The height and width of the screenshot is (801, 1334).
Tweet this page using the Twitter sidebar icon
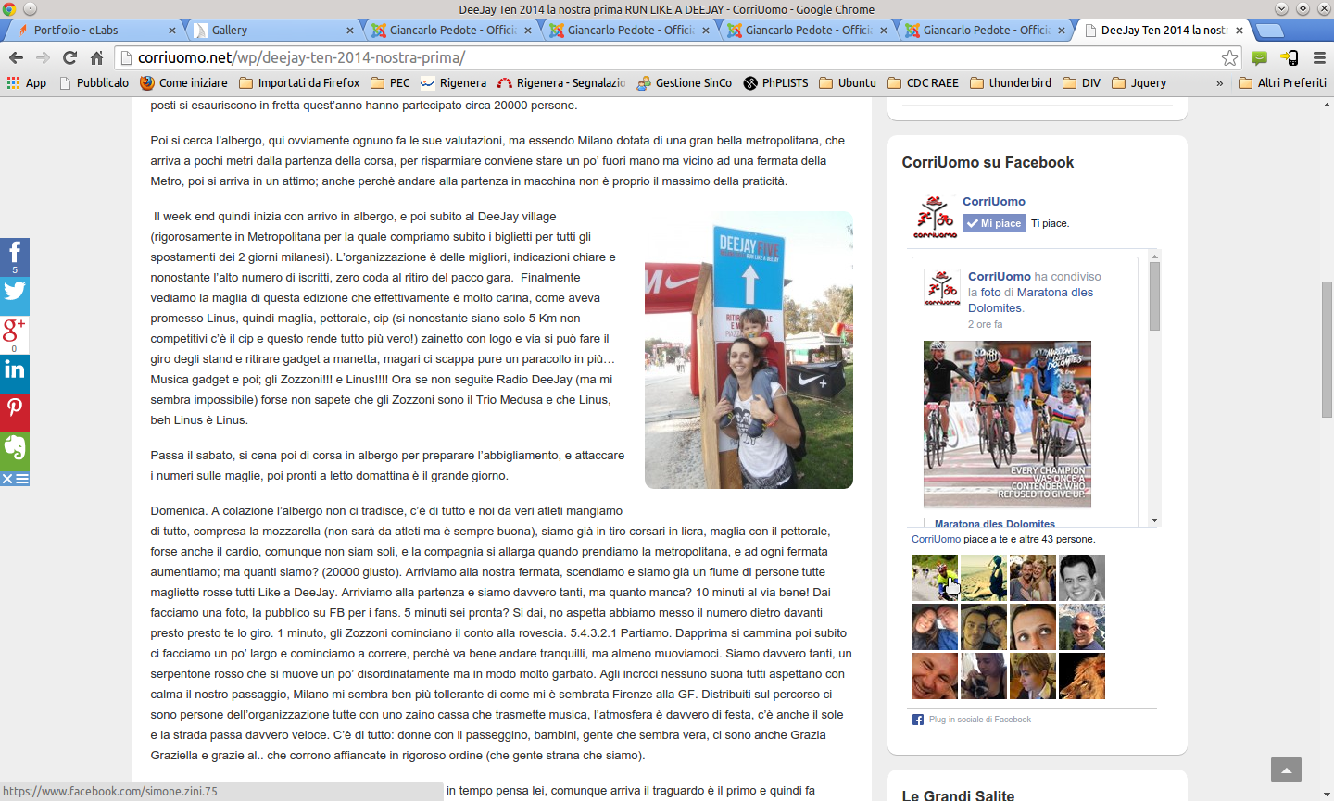pyautogui.click(x=15, y=295)
